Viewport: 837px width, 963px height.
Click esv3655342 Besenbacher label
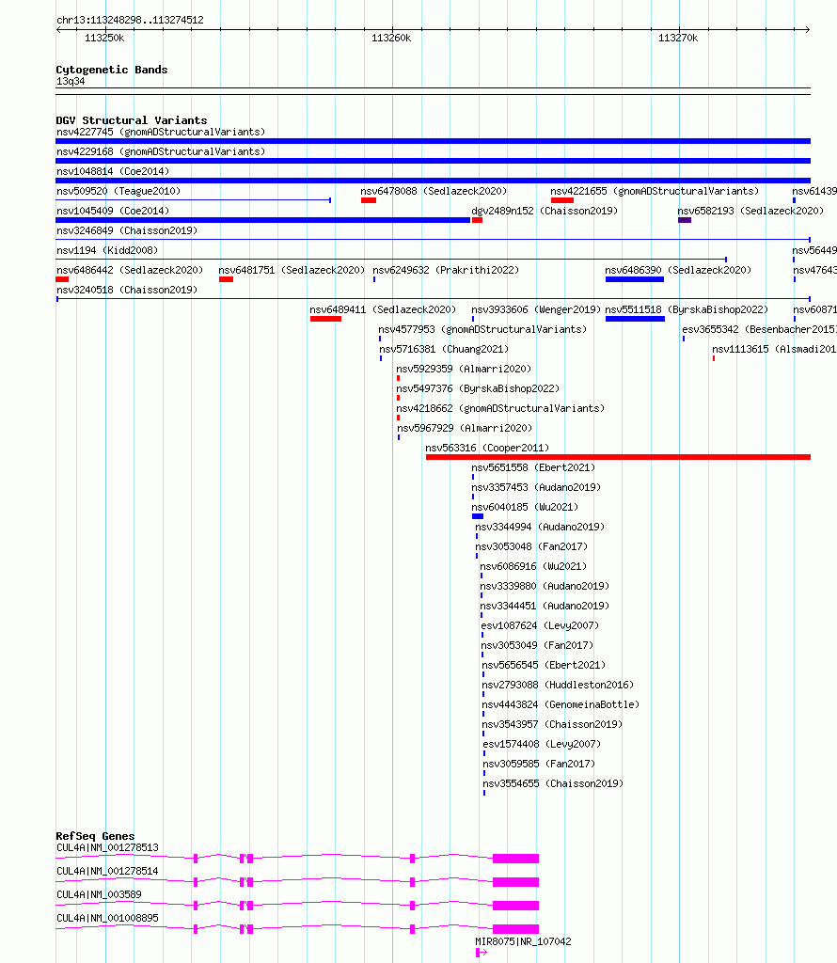point(759,329)
